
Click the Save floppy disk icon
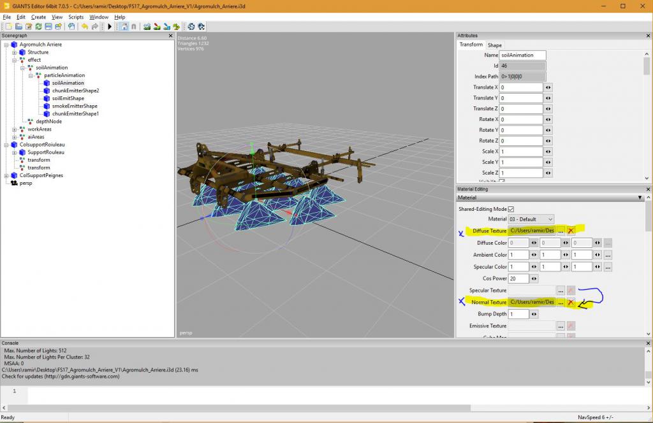click(48, 27)
